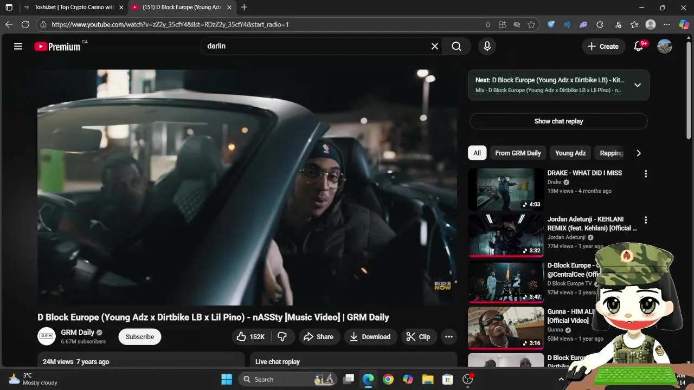Open Edge Settings and more menu
The image size is (694, 390).
(x=667, y=24)
